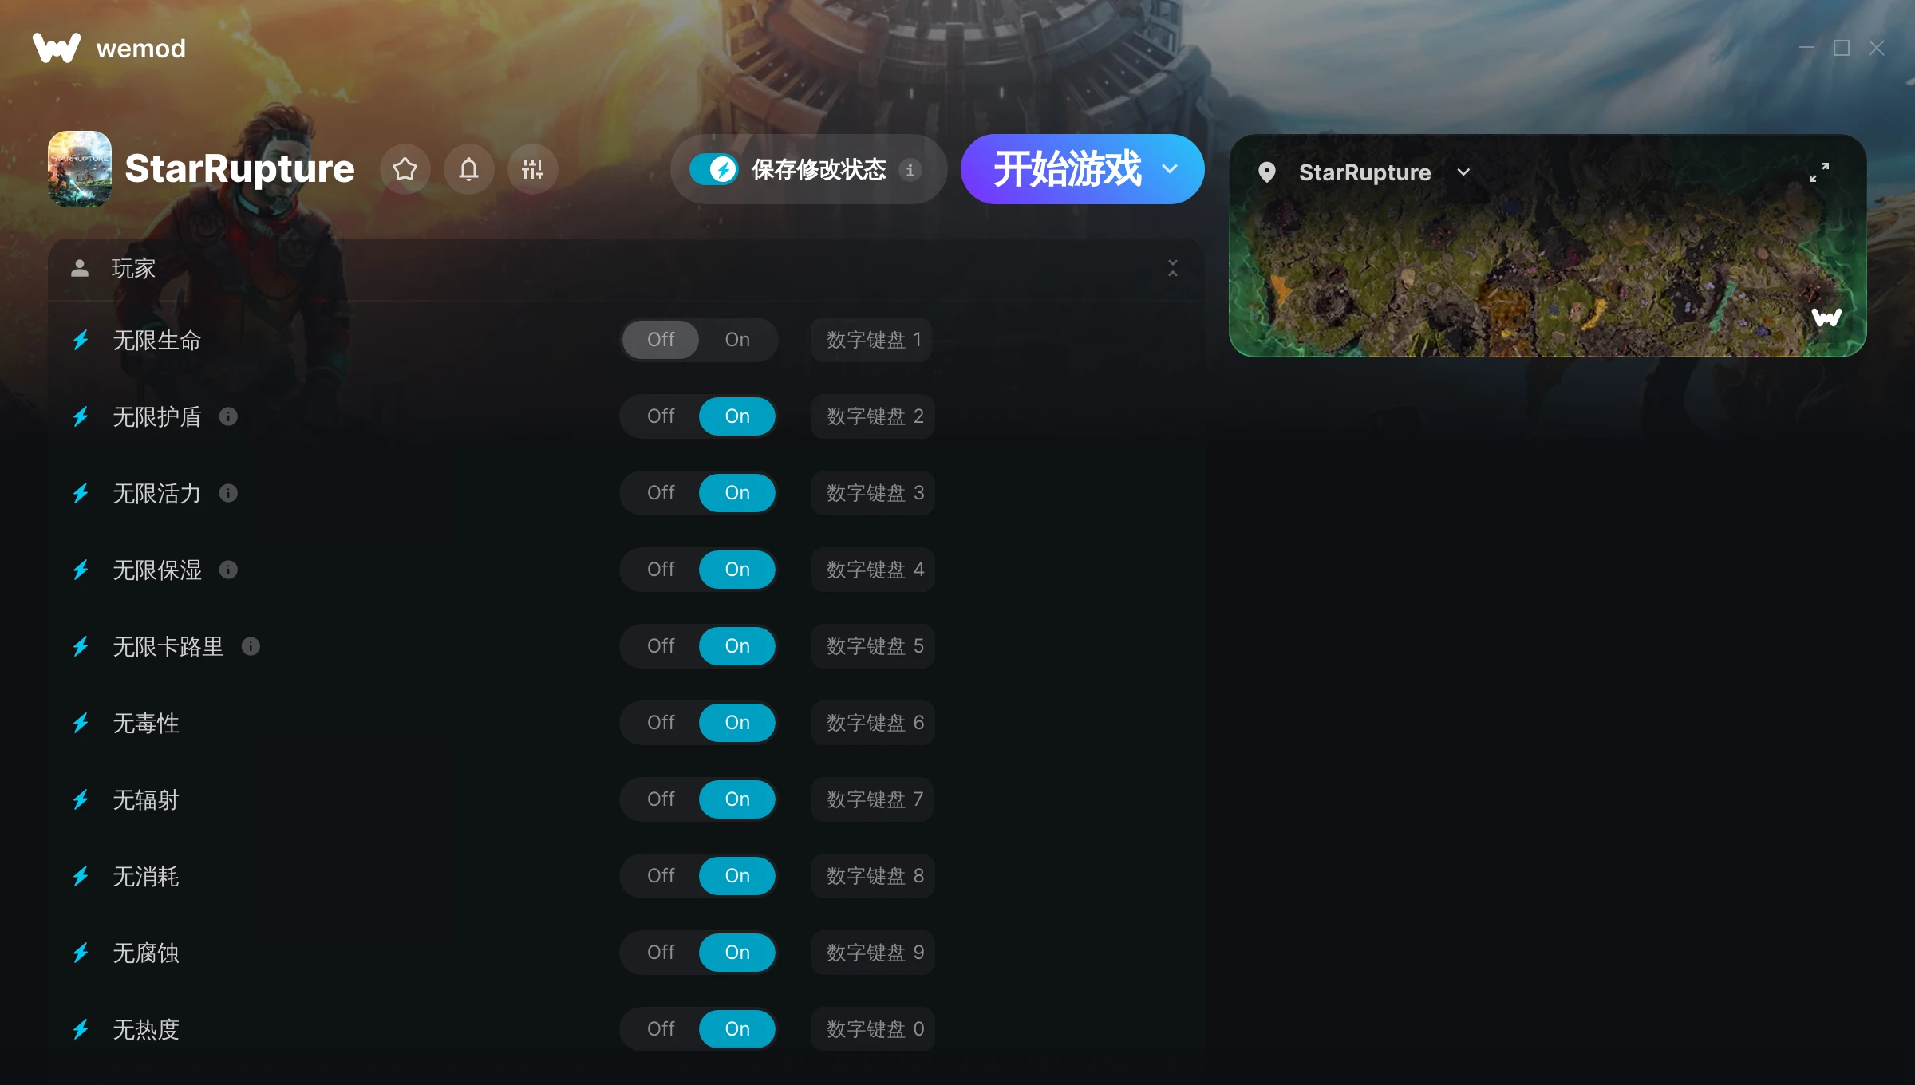
Task: Switch 无毒性 to Off
Action: coord(661,723)
